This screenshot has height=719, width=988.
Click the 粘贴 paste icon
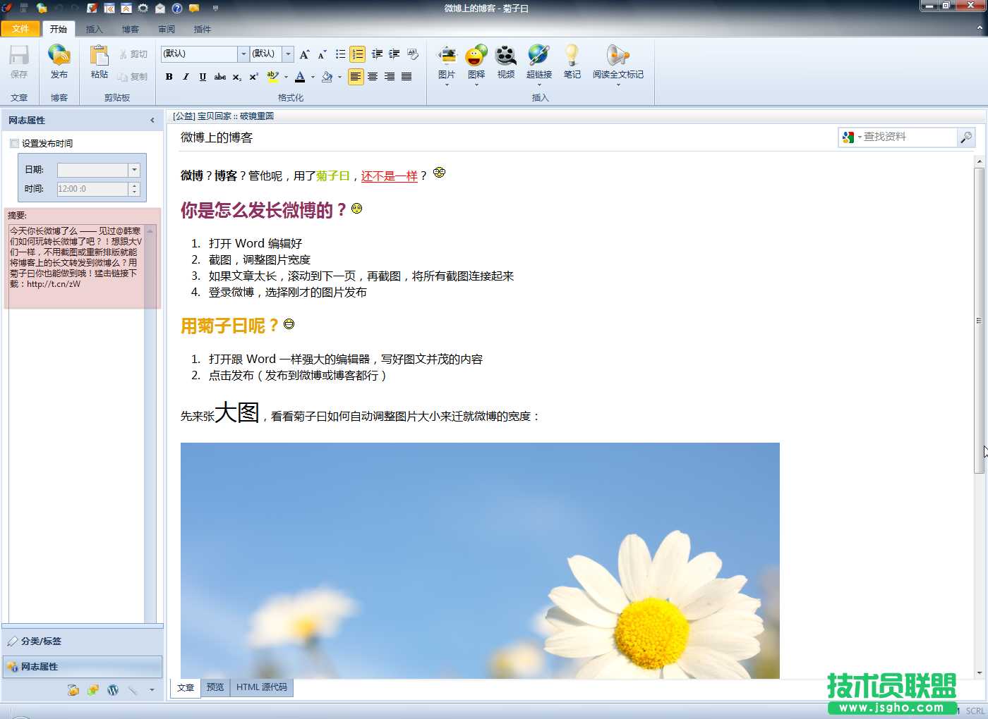coord(100,56)
